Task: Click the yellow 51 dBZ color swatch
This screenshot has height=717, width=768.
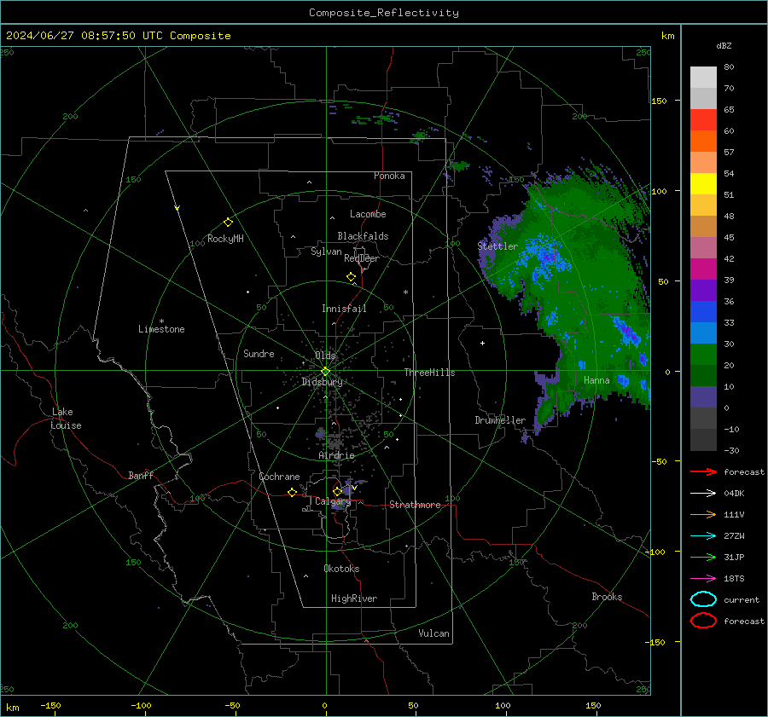Action: pos(703,184)
